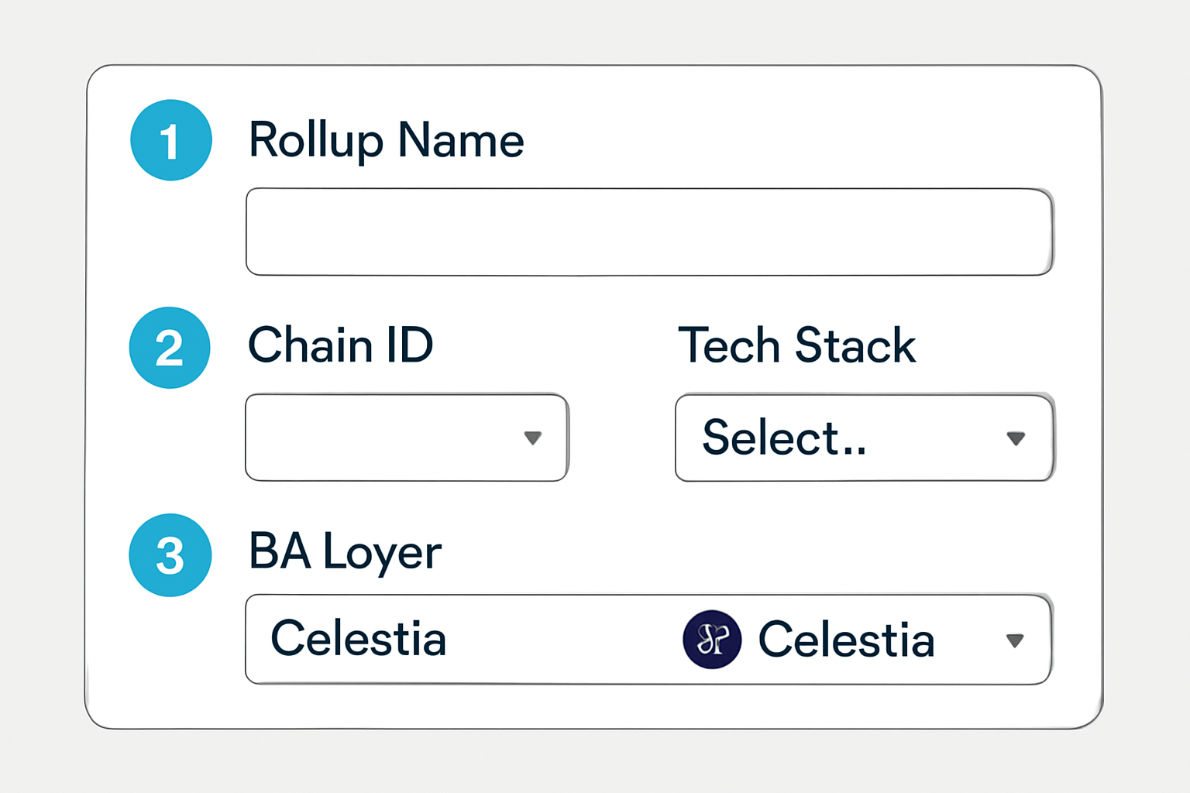The image size is (1190, 793).
Task: Click the step 3 number badge
Action: point(170,554)
